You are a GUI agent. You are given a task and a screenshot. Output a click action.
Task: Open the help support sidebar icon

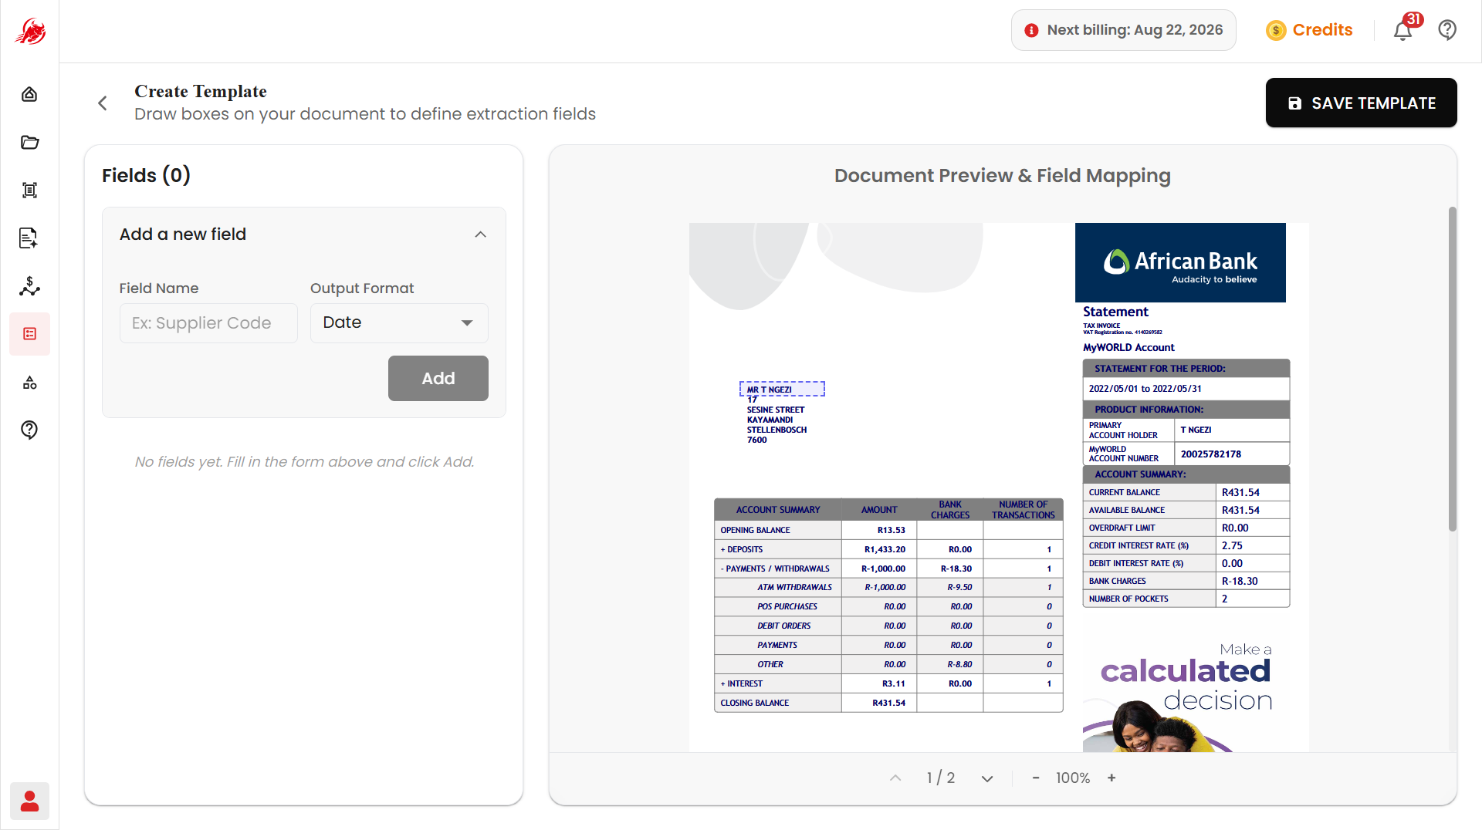coord(29,430)
